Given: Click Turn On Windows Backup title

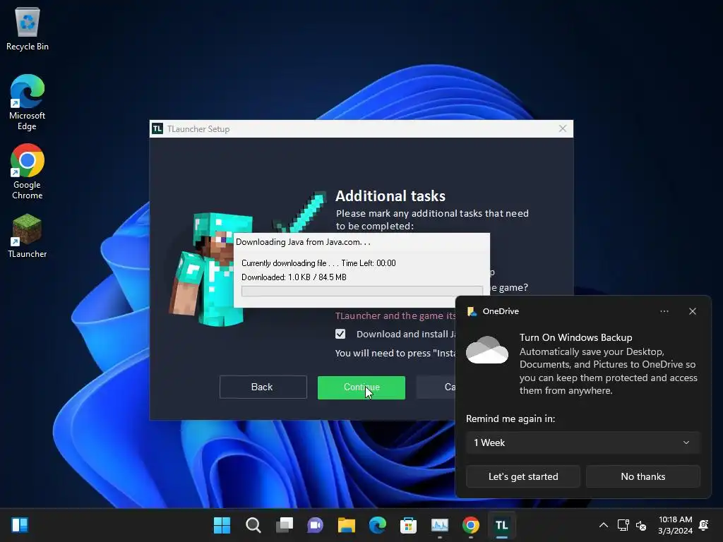Looking at the screenshot, I should point(575,337).
